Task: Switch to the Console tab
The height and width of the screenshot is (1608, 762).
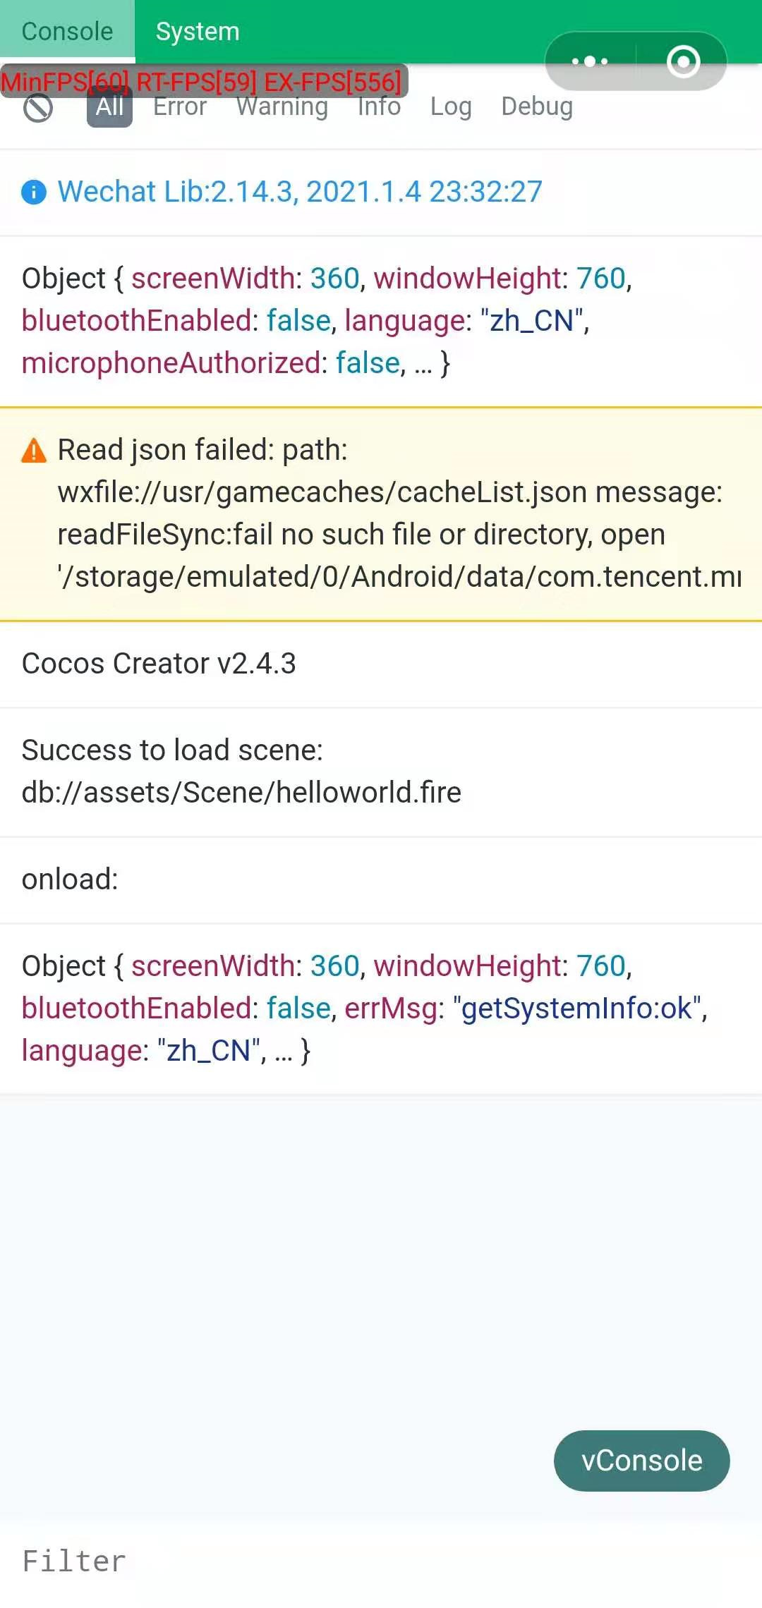Action: pos(67,32)
